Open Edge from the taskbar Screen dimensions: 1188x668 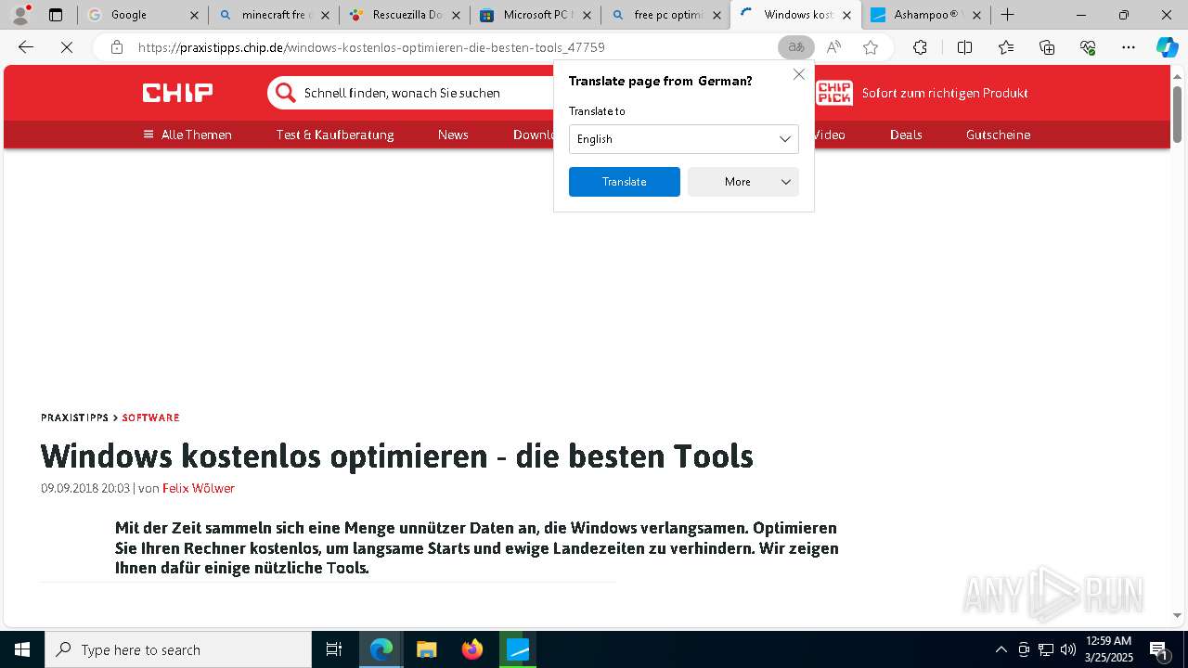381,649
